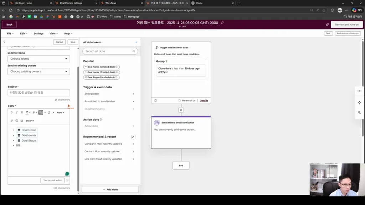Open the emoji picker in editor
Screen dimensions: 365x205
pos(17,121)
